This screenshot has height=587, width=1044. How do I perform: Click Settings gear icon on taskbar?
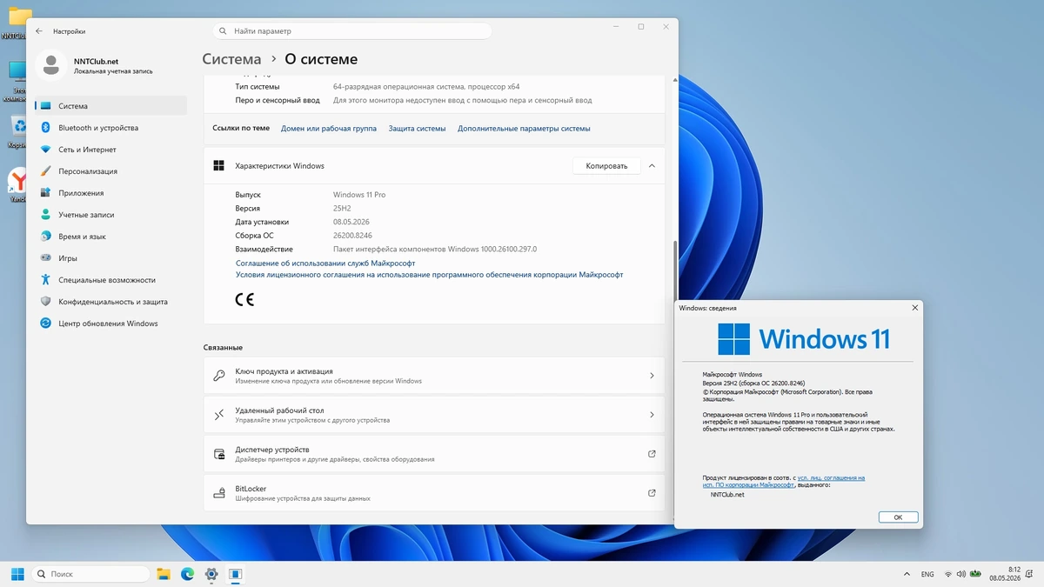pyautogui.click(x=211, y=574)
